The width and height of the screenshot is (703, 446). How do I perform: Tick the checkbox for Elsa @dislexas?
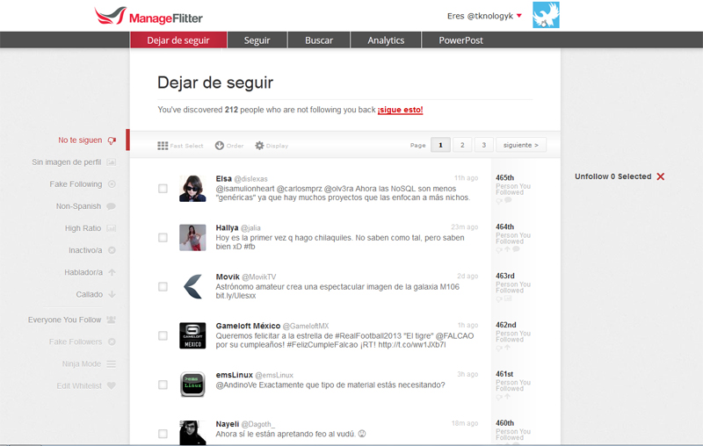[x=163, y=189]
